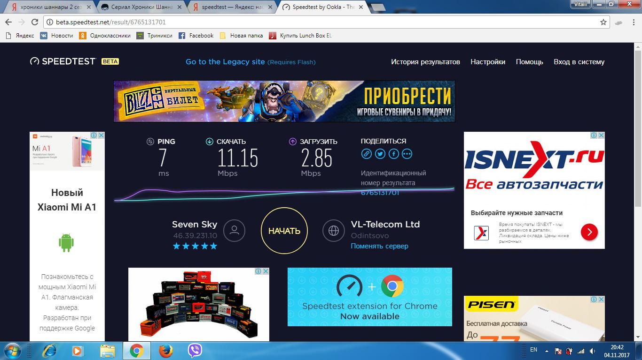Open Новая папка bookmarks folder

pos(241,36)
